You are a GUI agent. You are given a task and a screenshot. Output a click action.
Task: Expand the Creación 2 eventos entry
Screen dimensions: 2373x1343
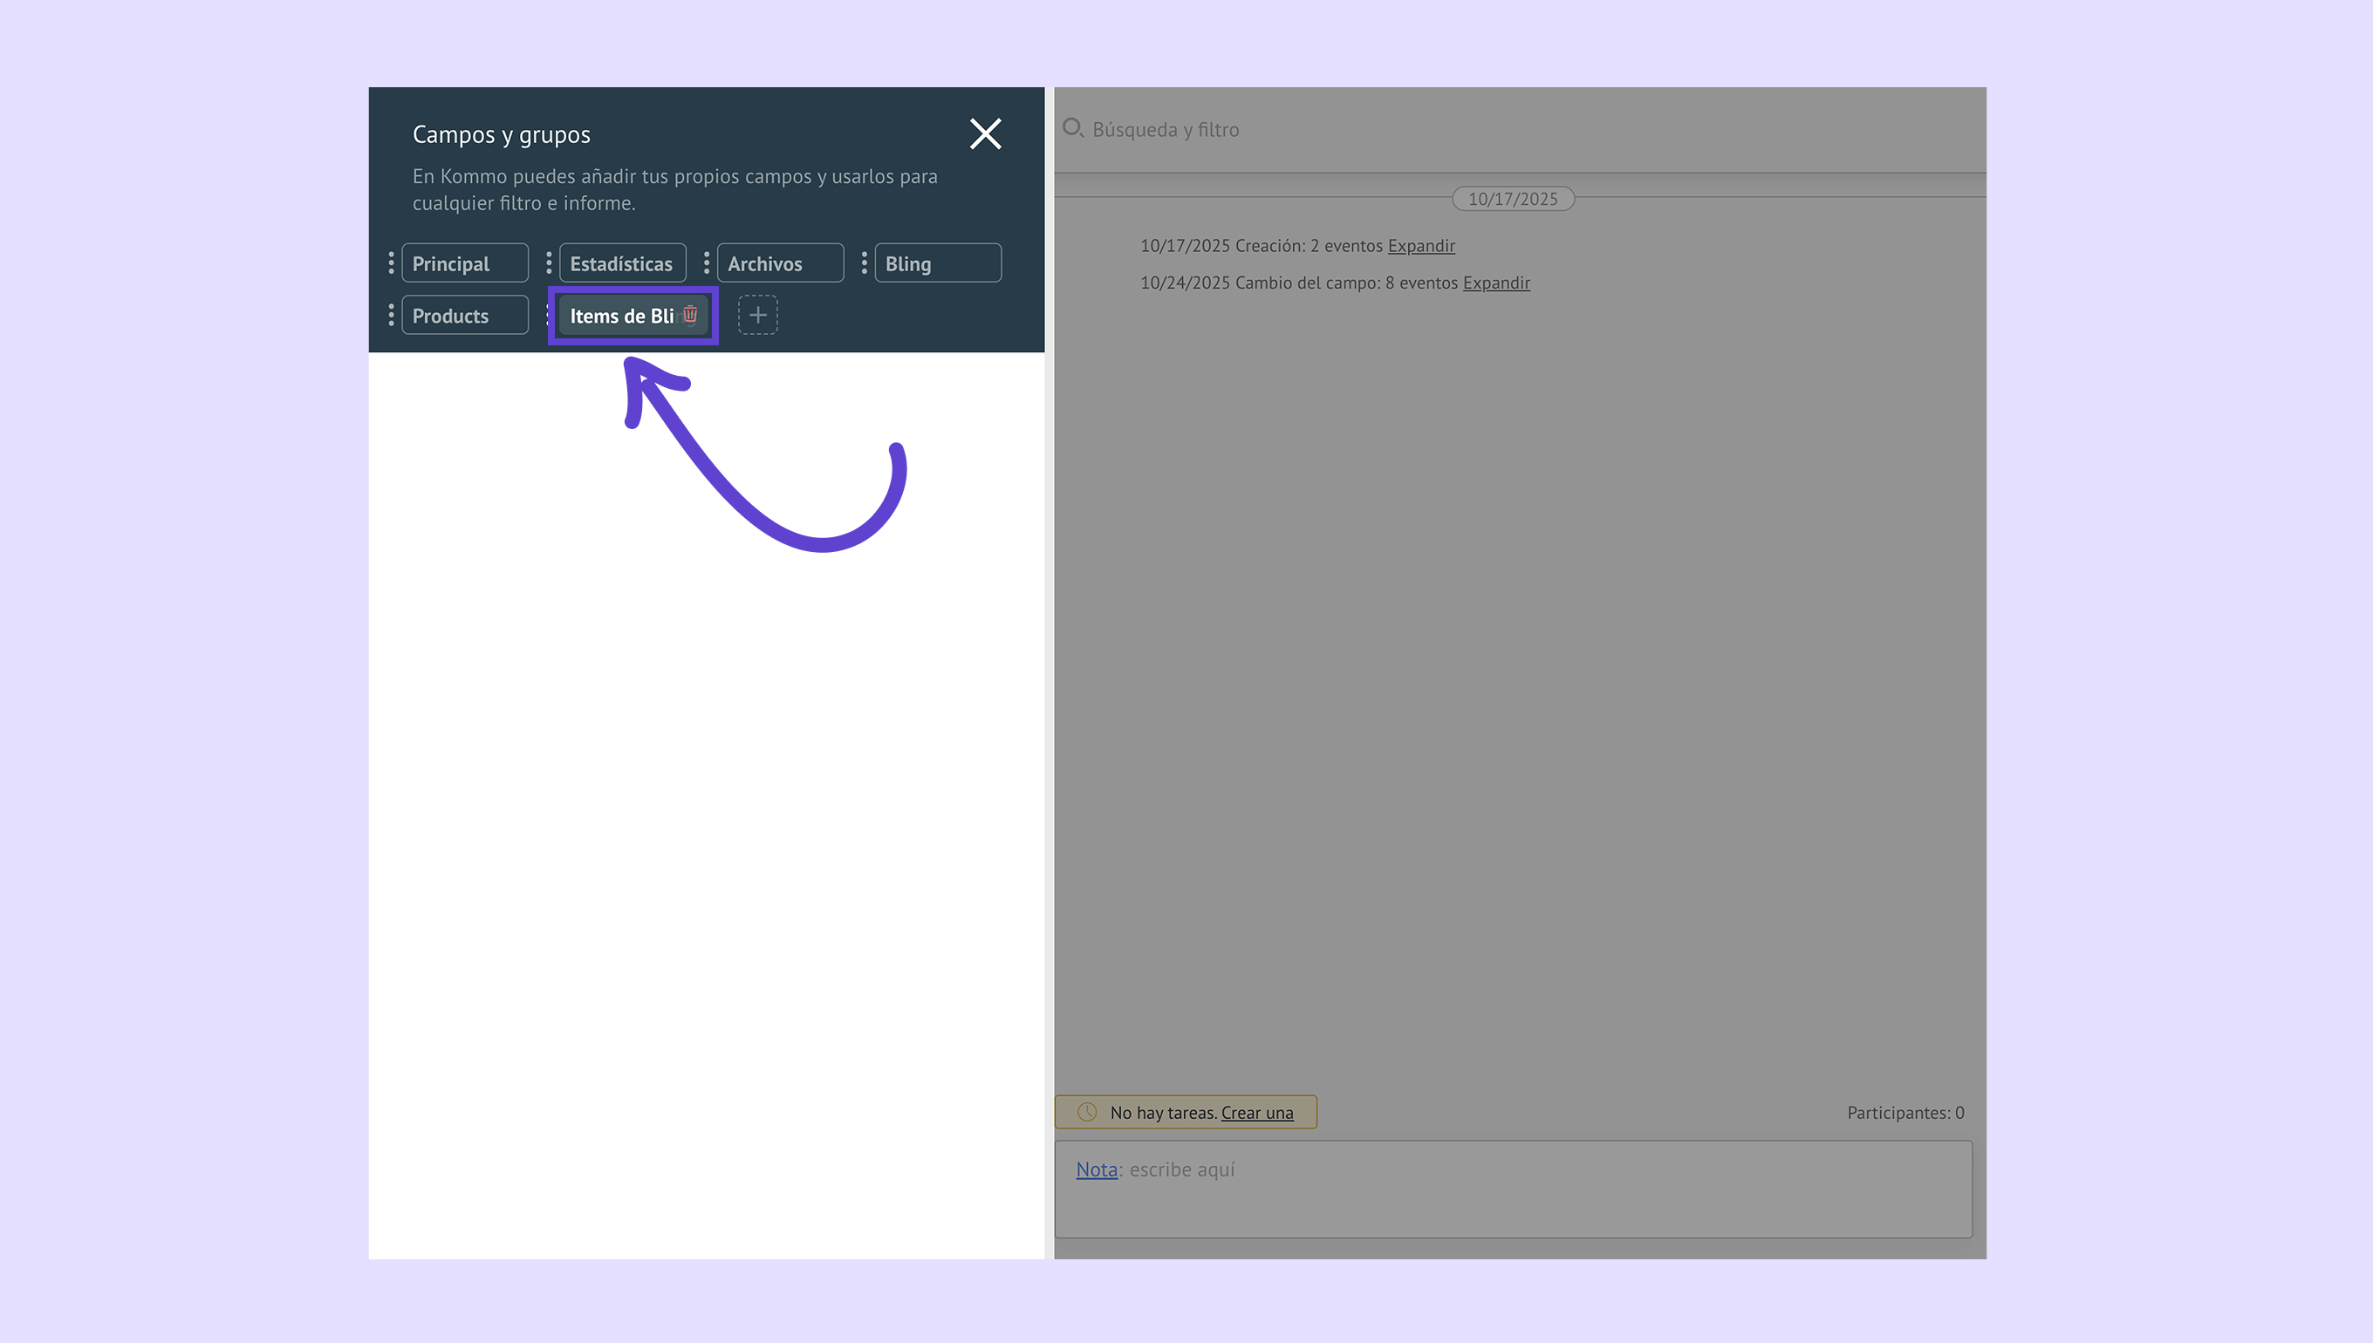coord(1421,246)
